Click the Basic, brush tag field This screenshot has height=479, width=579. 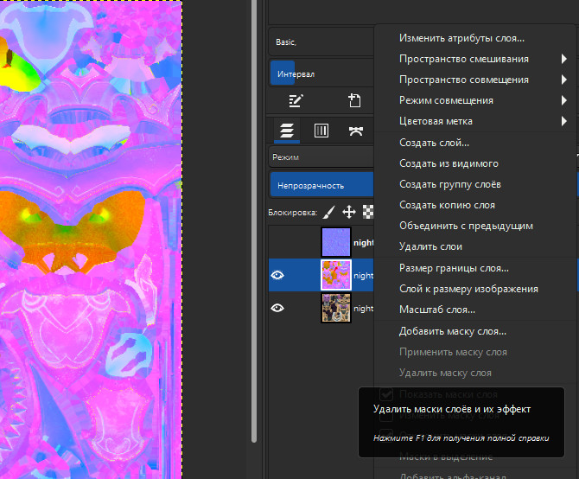tap(321, 42)
